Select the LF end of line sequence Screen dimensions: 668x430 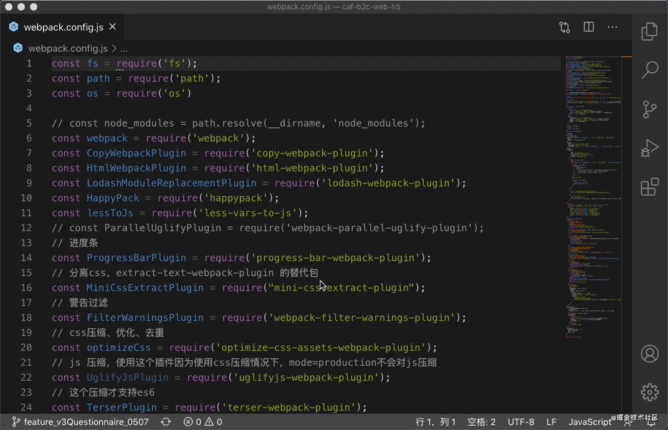551,422
